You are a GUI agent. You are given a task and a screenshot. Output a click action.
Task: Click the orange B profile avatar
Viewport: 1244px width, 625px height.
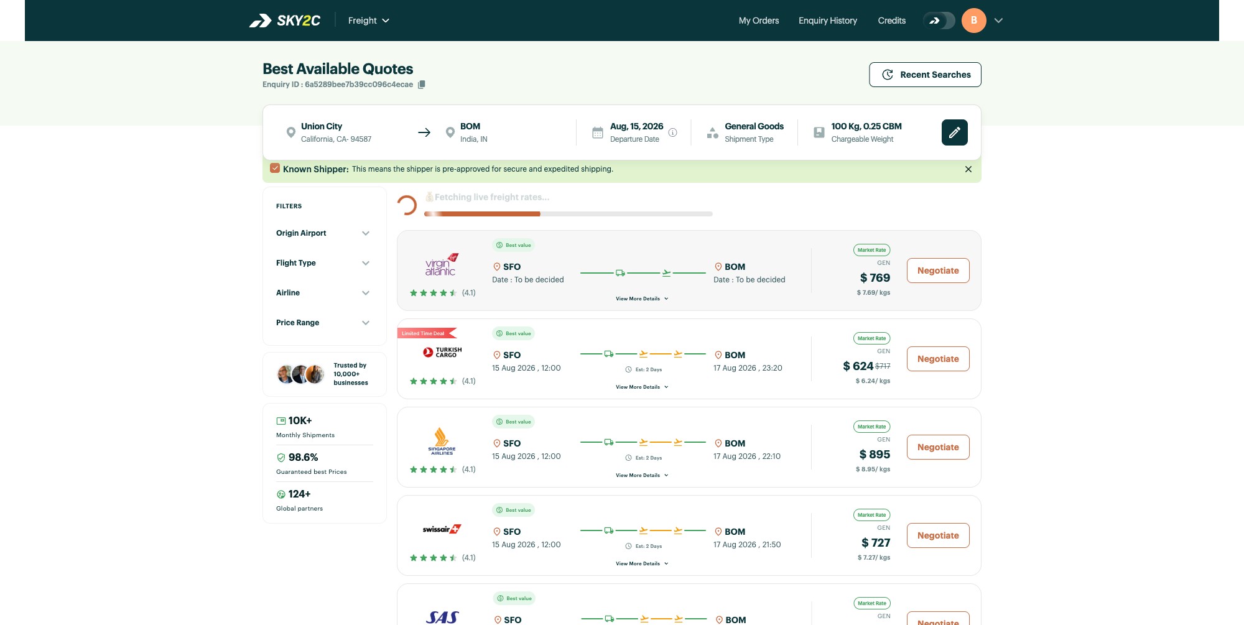coord(973,21)
